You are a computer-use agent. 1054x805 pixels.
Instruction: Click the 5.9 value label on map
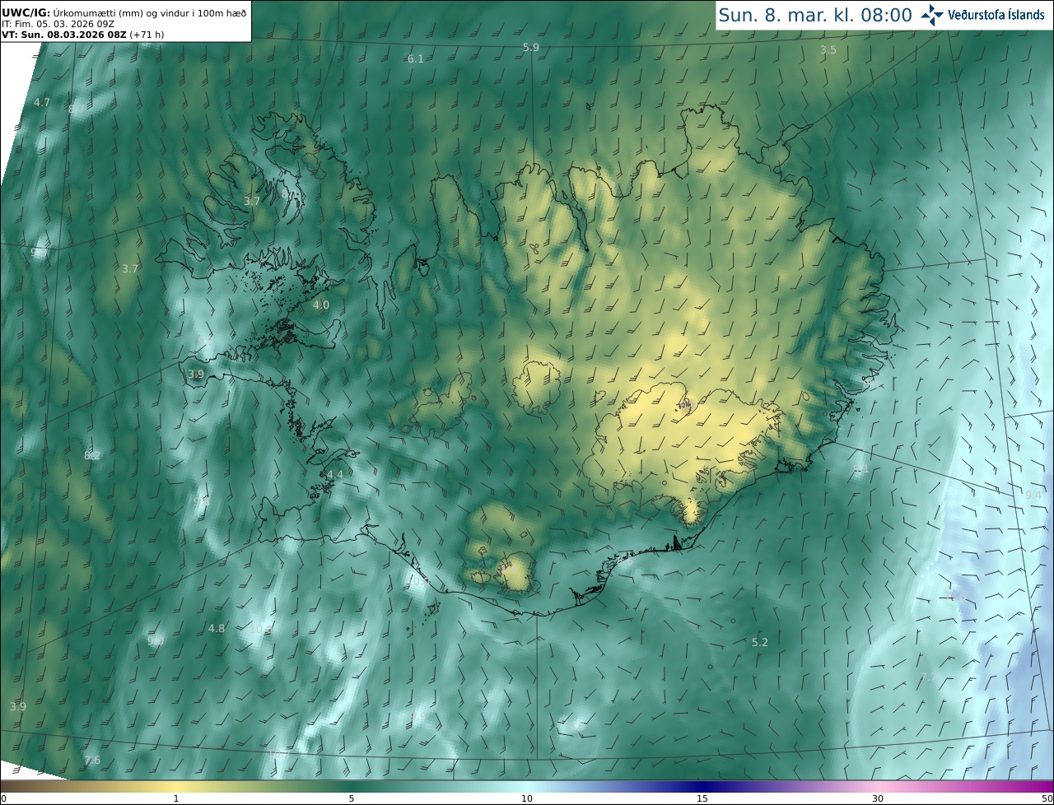point(531,48)
